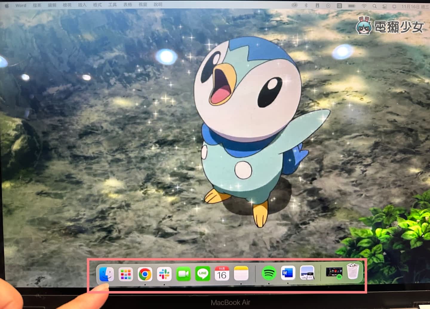Viewport: 430px width, 309px height.
Task: Open the minimized Spotify window thumbnail
Action: [x=334, y=273]
